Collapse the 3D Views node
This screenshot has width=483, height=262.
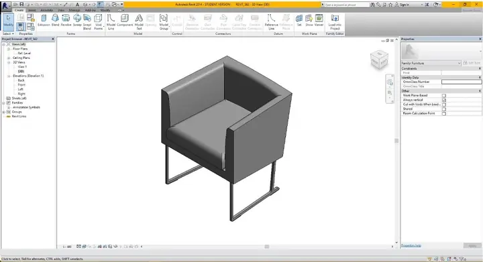tap(9, 62)
